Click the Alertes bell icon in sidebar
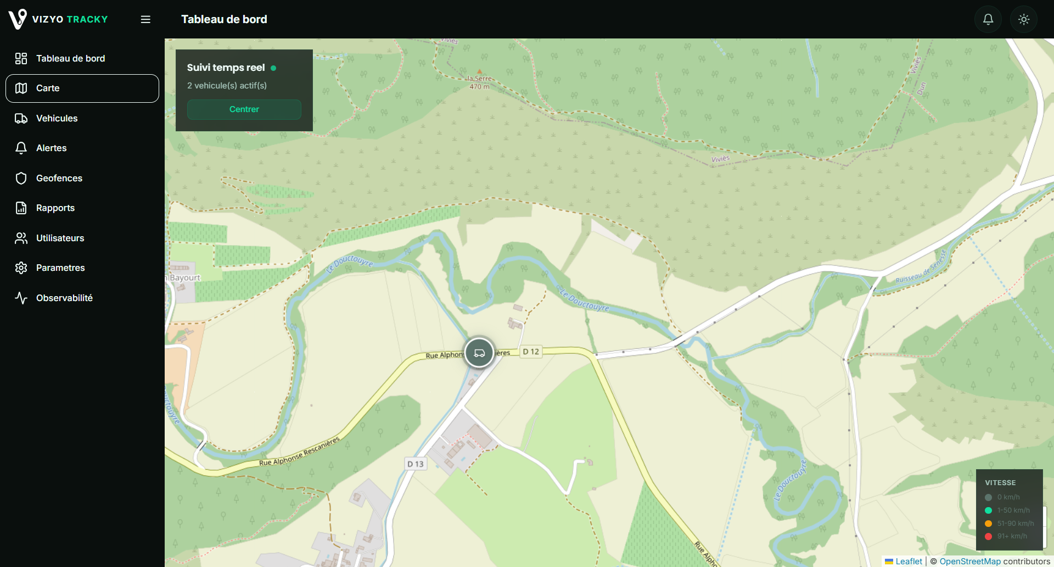Image resolution: width=1054 pixels, height=567 pixels. point(21,148)
